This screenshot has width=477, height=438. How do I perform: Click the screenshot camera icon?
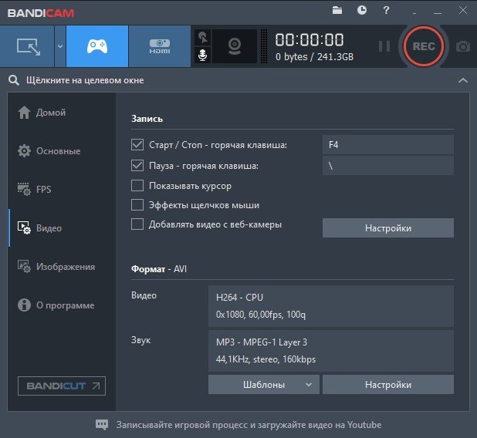462,46
